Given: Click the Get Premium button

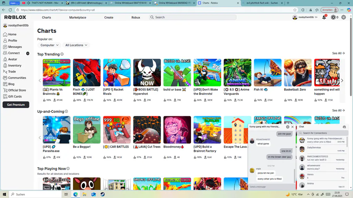Looking at the screenshot, I should click(16, 104).
